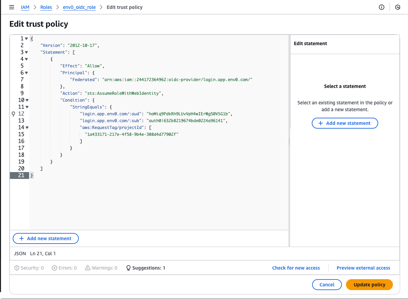
Task: Open the Roles breadcrumb link
Action: (46, 7)
